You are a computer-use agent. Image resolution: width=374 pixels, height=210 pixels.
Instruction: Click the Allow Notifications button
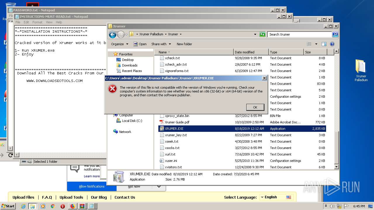(92, 186)
